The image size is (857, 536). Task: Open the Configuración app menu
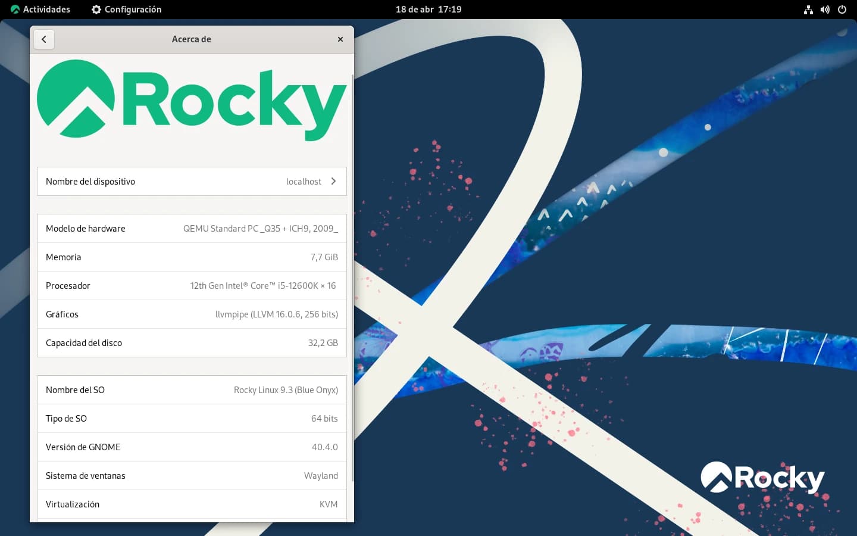(126, 10)
